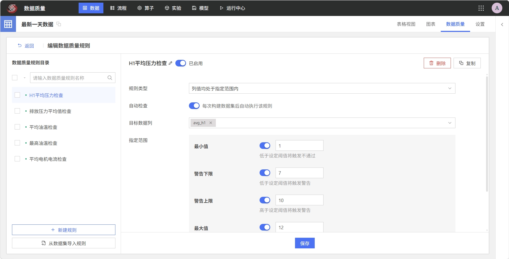Click the 警告上限 value input field
Viewport: 509px width, 259px height.
coord(300,200)
